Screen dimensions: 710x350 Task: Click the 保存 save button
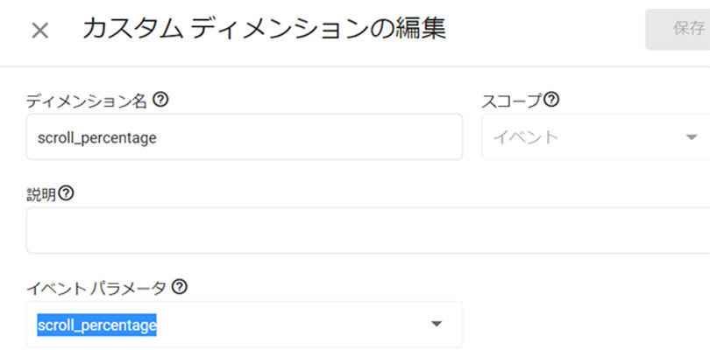pos(678,30)
